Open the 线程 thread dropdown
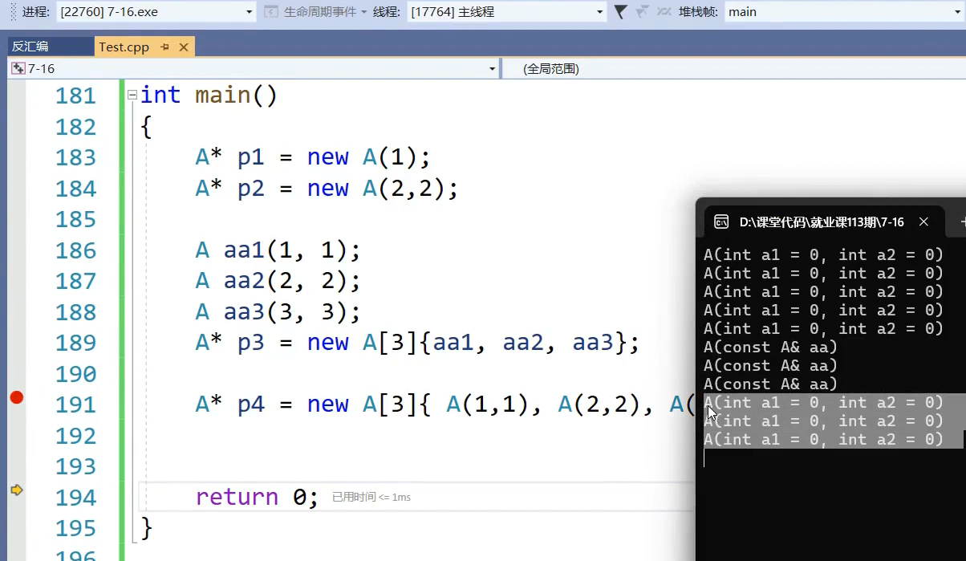Viewport: 966px width, 561px height. (x=507, y=11)
